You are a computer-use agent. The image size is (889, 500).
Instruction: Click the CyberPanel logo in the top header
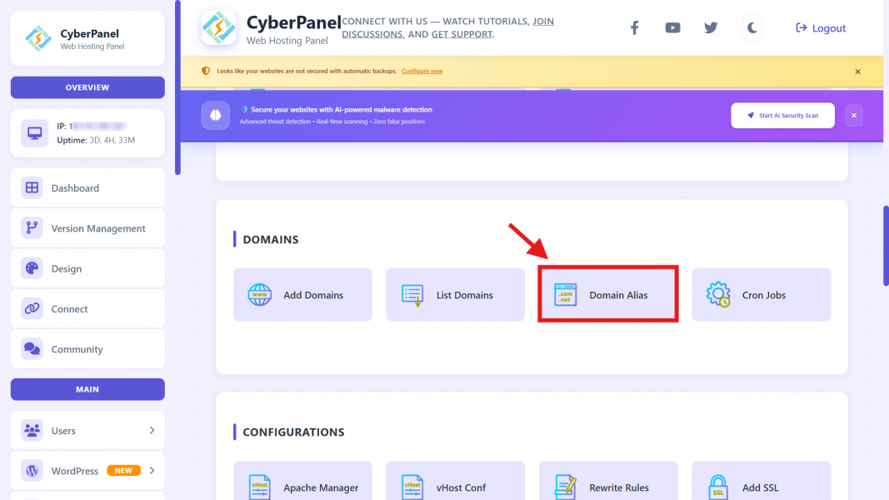[219, 27]
